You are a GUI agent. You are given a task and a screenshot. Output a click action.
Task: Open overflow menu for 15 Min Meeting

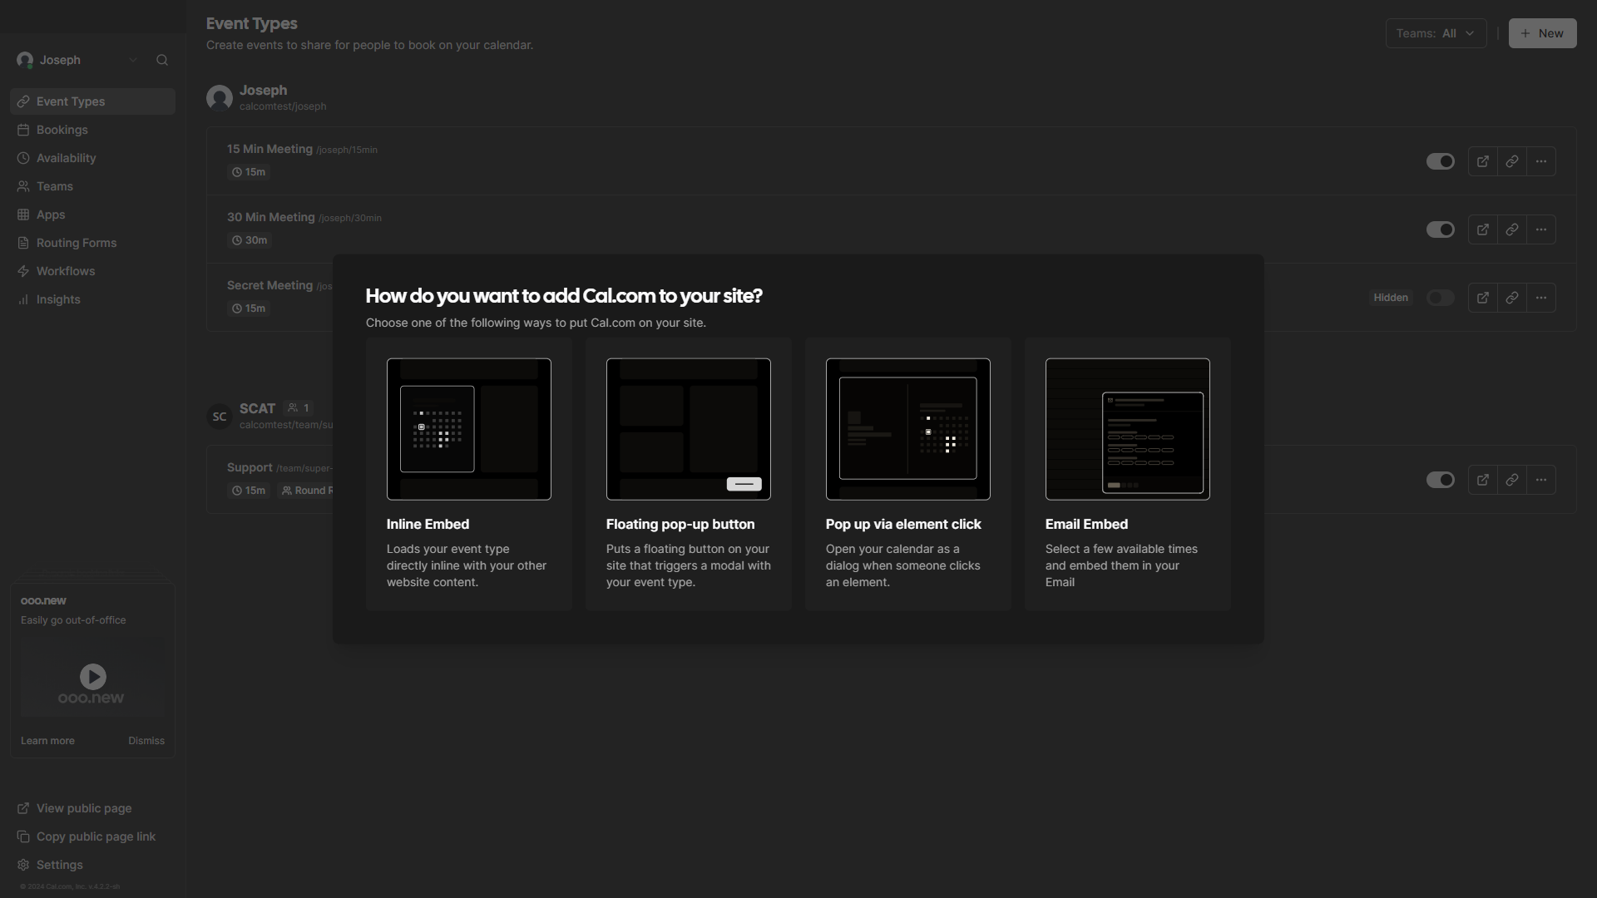click(x=1541, y=160)
